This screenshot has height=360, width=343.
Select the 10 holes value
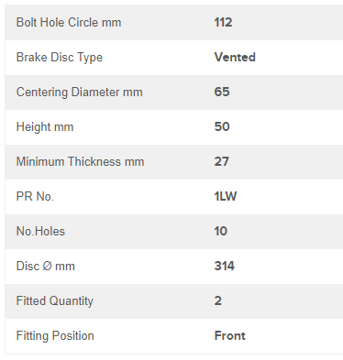pos(221,231)
